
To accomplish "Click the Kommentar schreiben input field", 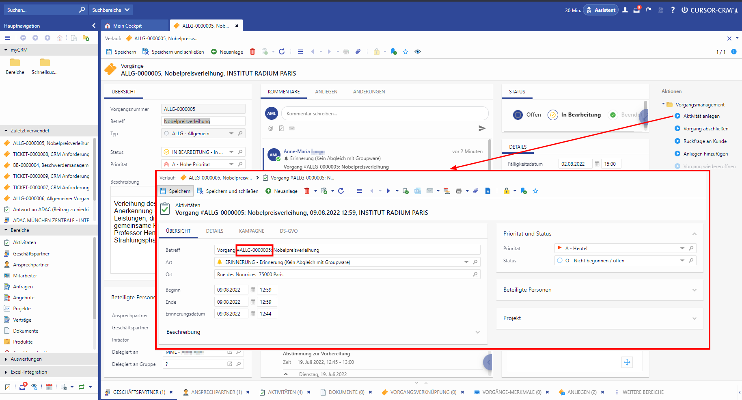I will pos(384,114).
